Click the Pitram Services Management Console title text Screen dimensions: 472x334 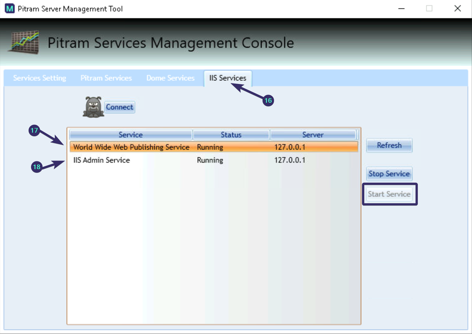coord(170,43)
